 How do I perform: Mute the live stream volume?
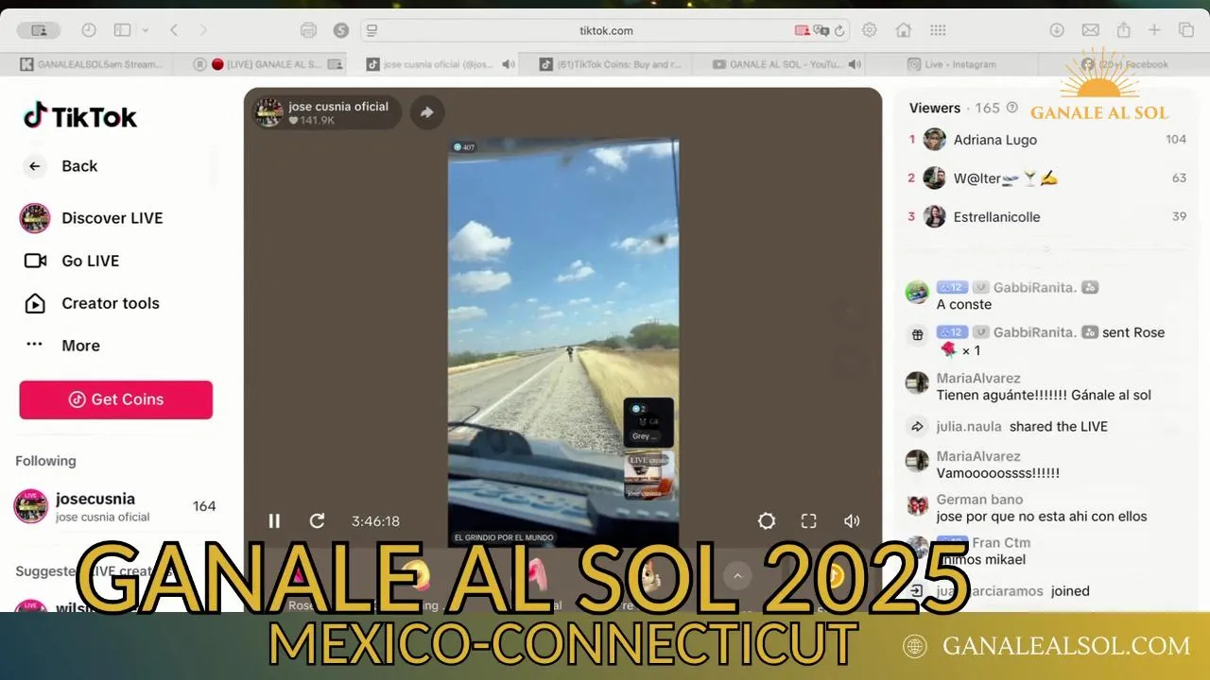tap(852, 520)
